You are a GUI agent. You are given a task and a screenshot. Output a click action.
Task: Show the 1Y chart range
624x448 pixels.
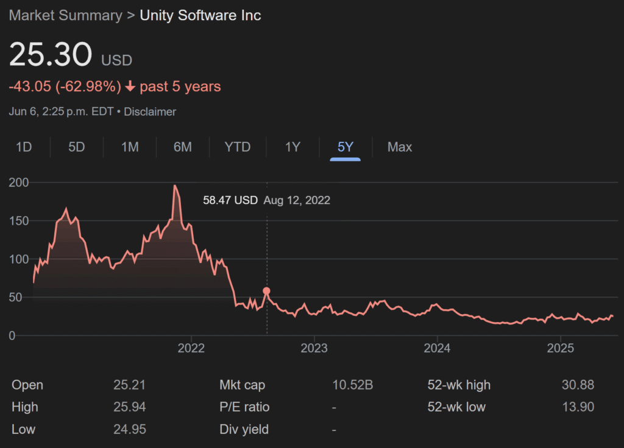pyautogui.click(x=292, y=147)
